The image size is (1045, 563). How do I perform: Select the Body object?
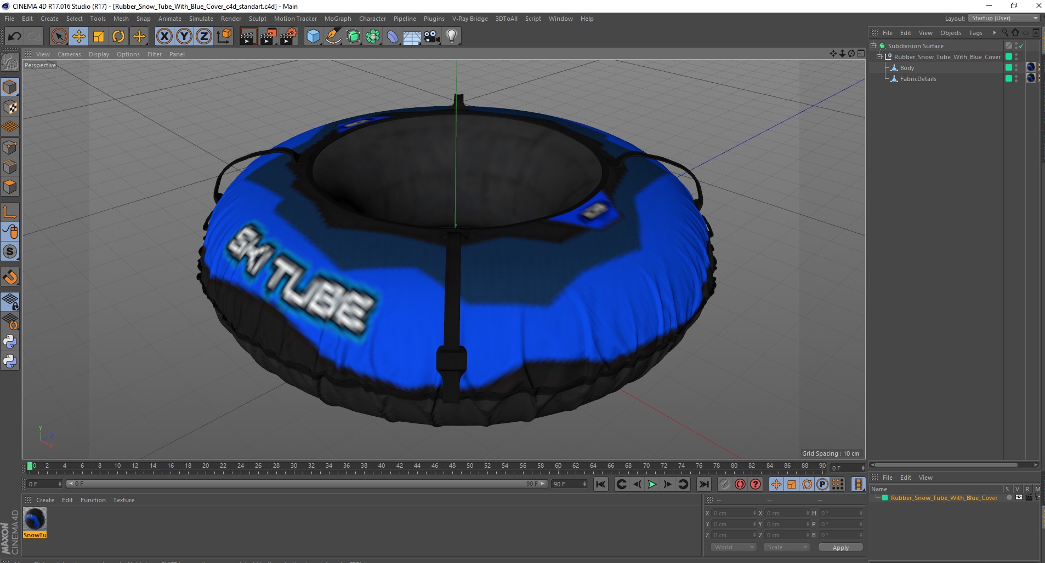pos(907,68)
